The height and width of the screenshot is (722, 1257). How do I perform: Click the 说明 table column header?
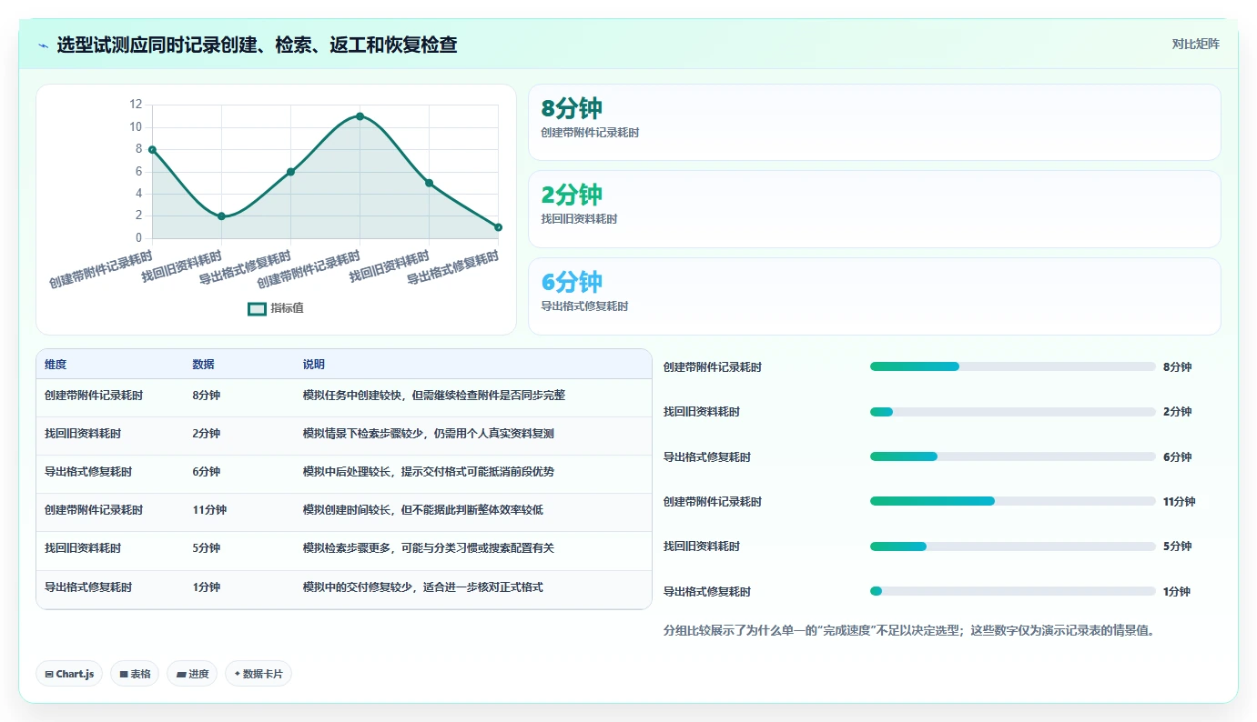[x=314, y=365]
